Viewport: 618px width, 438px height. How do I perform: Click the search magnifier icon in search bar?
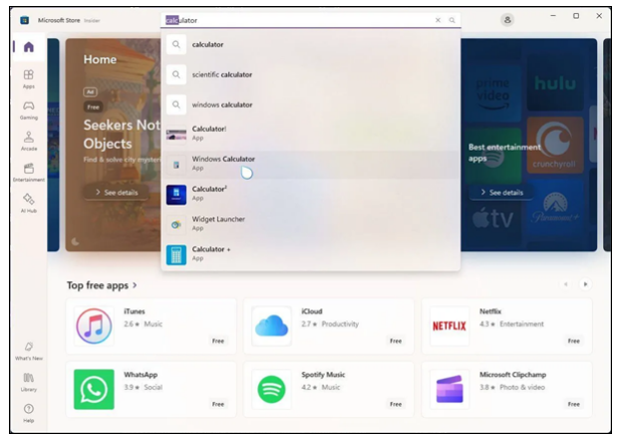click(x=452, y=20)
